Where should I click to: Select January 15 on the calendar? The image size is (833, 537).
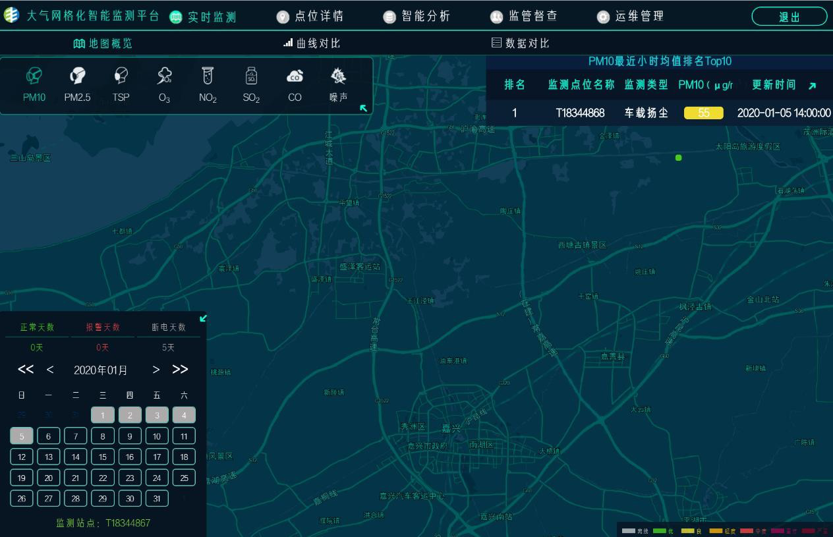point(102,457)
